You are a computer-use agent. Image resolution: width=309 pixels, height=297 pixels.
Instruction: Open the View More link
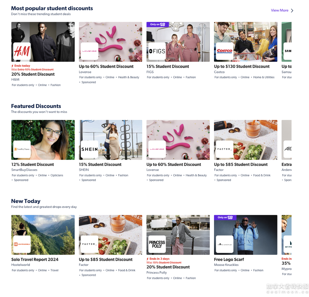coord(280,11)
